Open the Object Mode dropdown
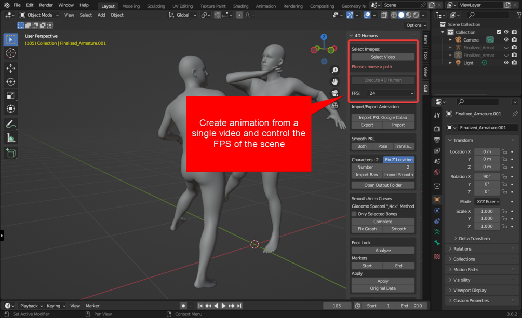The width and height of the screenshot is (522, 318). 39,15
